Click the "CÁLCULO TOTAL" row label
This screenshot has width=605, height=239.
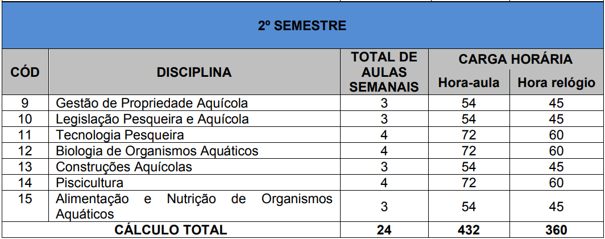[x=171, y=230]
